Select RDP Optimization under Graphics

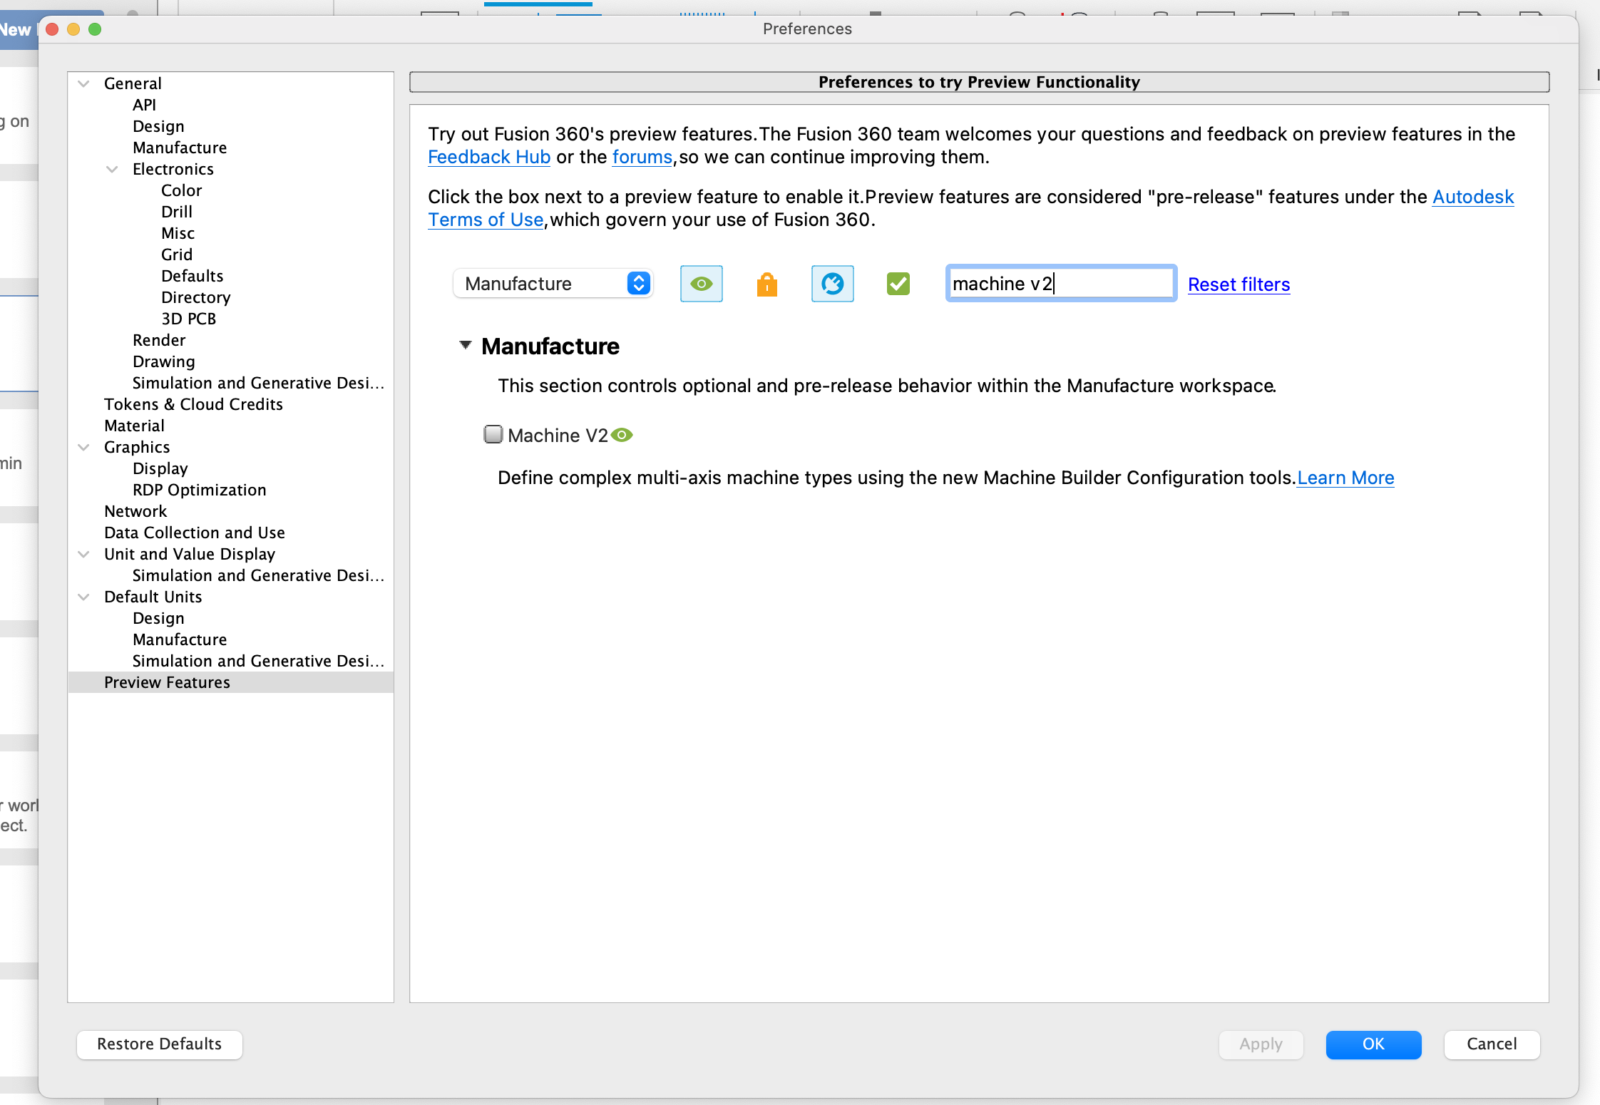pos(199,490)
